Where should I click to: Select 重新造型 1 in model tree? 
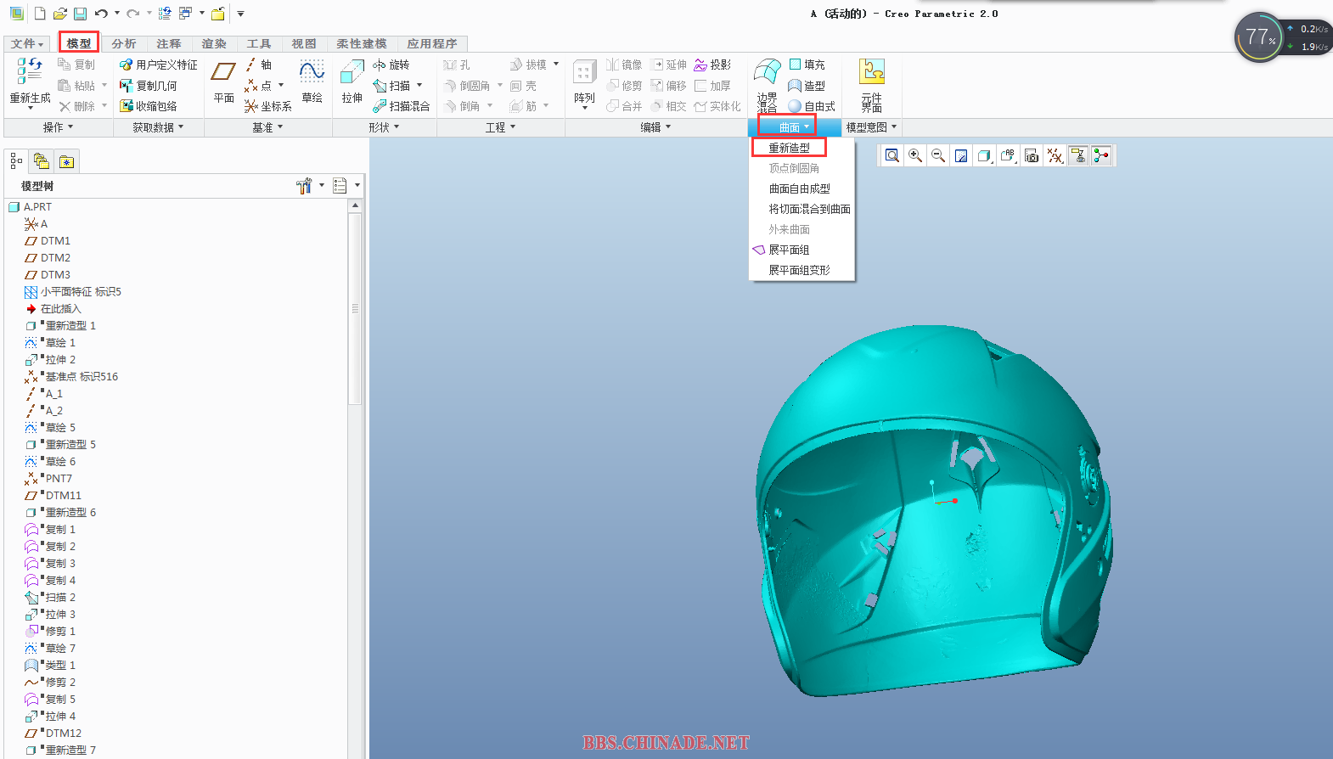pyautogui.click(x=70, y=326)
